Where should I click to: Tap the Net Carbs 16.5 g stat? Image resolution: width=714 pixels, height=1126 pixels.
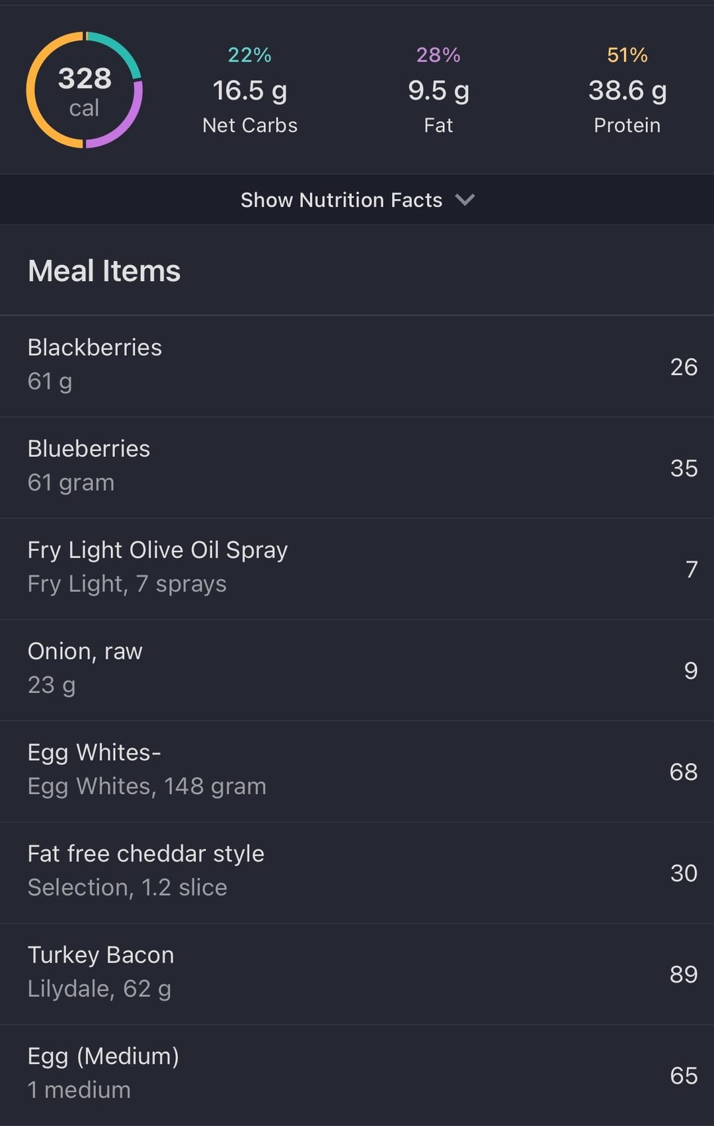(250, 90)
